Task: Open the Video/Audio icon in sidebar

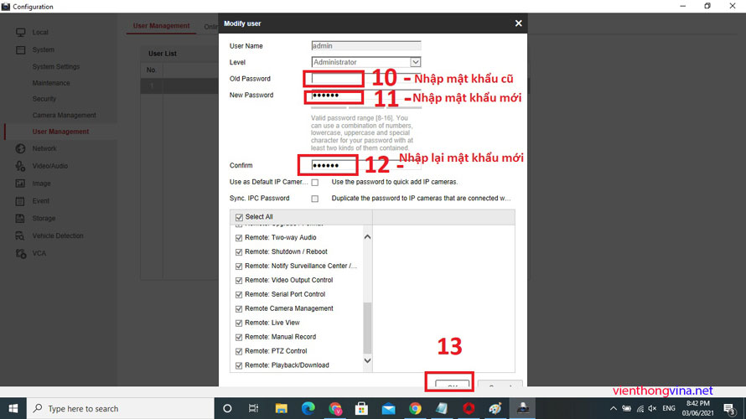Action: coord(20,166)
